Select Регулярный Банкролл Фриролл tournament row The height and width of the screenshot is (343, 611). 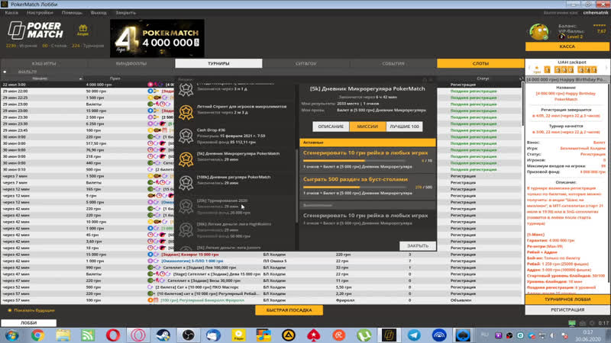pyautogui.click(x=262, y=300)
